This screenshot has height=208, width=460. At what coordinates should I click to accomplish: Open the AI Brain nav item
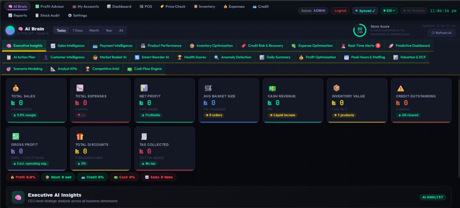coord(18,6)
